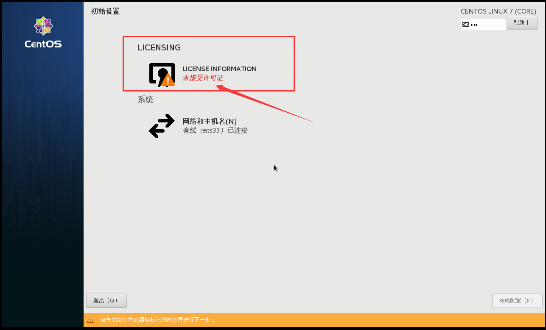This screenshot has width=546, height=330.
Task: Click the CentOS logo emblem in sidebar
Action: coord(43,26)
